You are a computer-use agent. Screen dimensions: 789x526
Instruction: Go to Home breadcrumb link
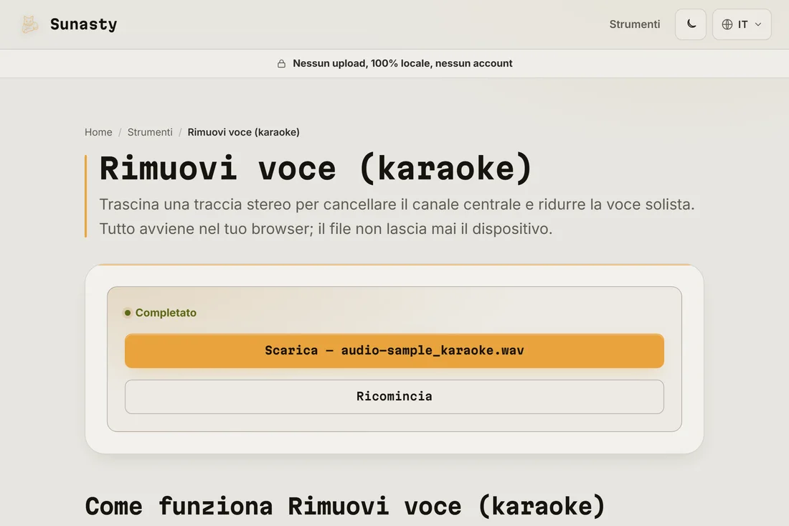pos(98,132)
